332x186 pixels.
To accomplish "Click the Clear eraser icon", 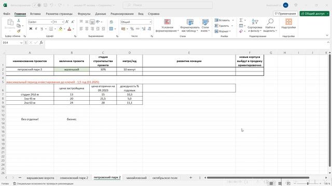I will pos(241,31).
